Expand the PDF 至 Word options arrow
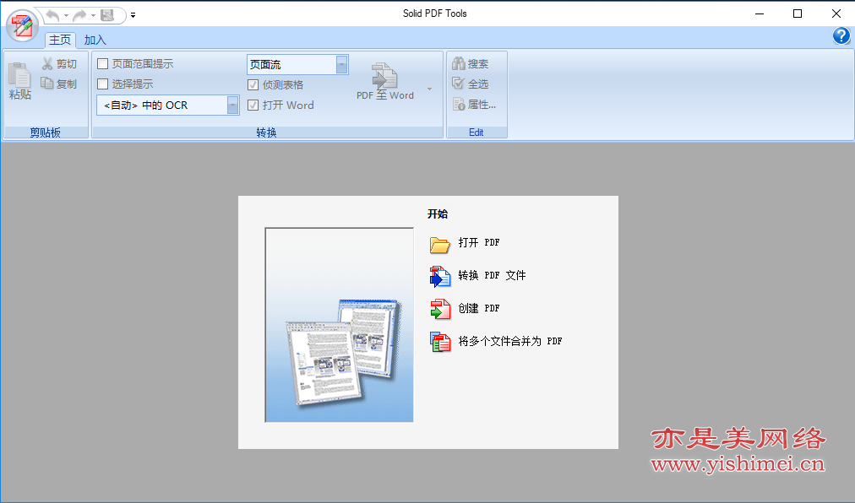Screen dimensions: 855x503 coord(430,89)
